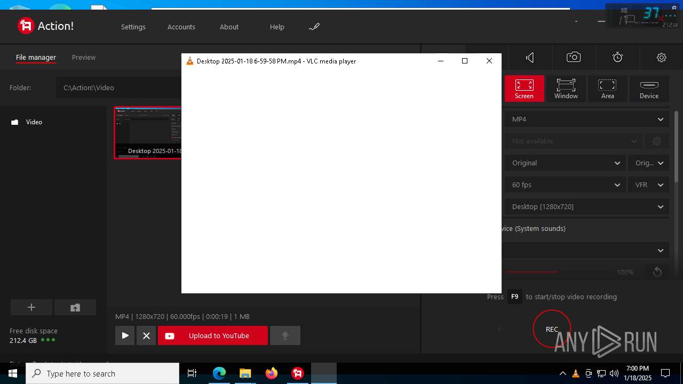Open Firefox from the taskbar
The height and width of the screenshot is (384, 683).
(x=272, y=373)
